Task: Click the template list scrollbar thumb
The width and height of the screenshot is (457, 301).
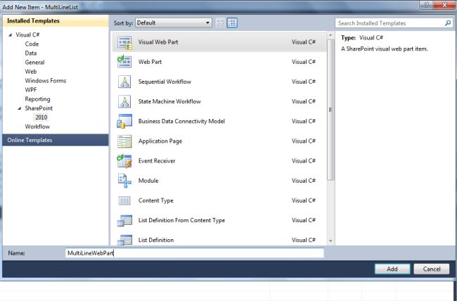Action: coord(330,110)
